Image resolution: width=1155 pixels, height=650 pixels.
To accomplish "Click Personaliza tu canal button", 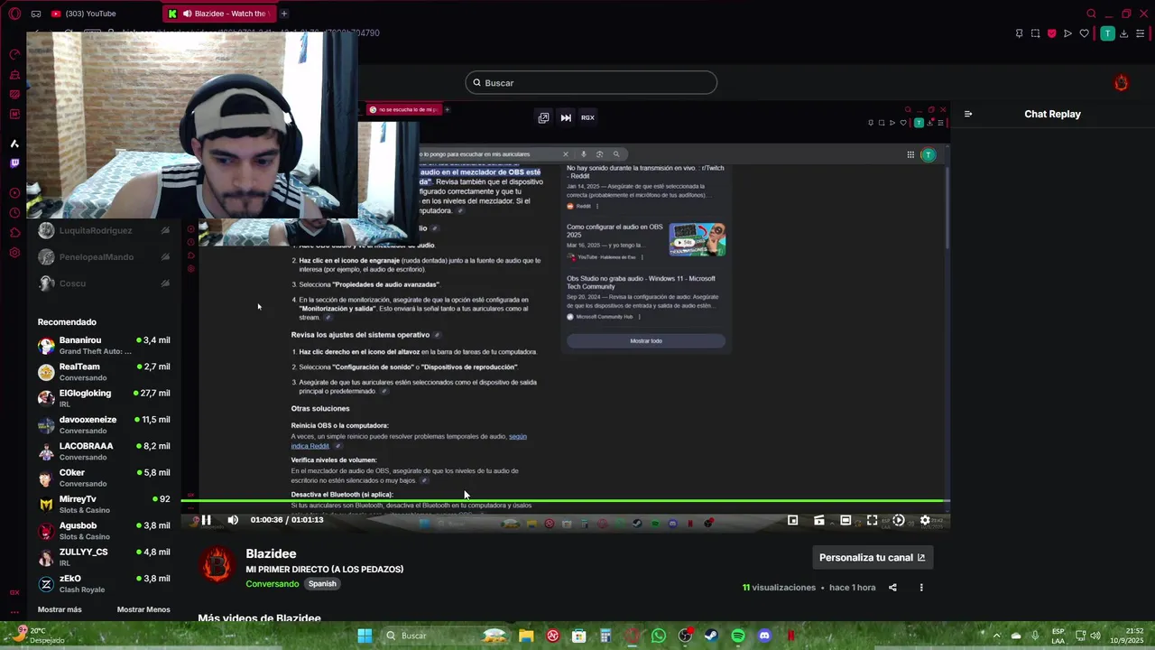I will [x=873, y=557].
